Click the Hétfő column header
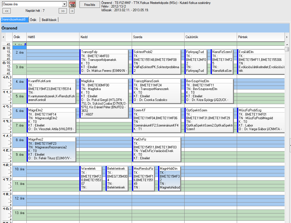The height and width of the screenshot is (223, 291). [x=53, y=37]
